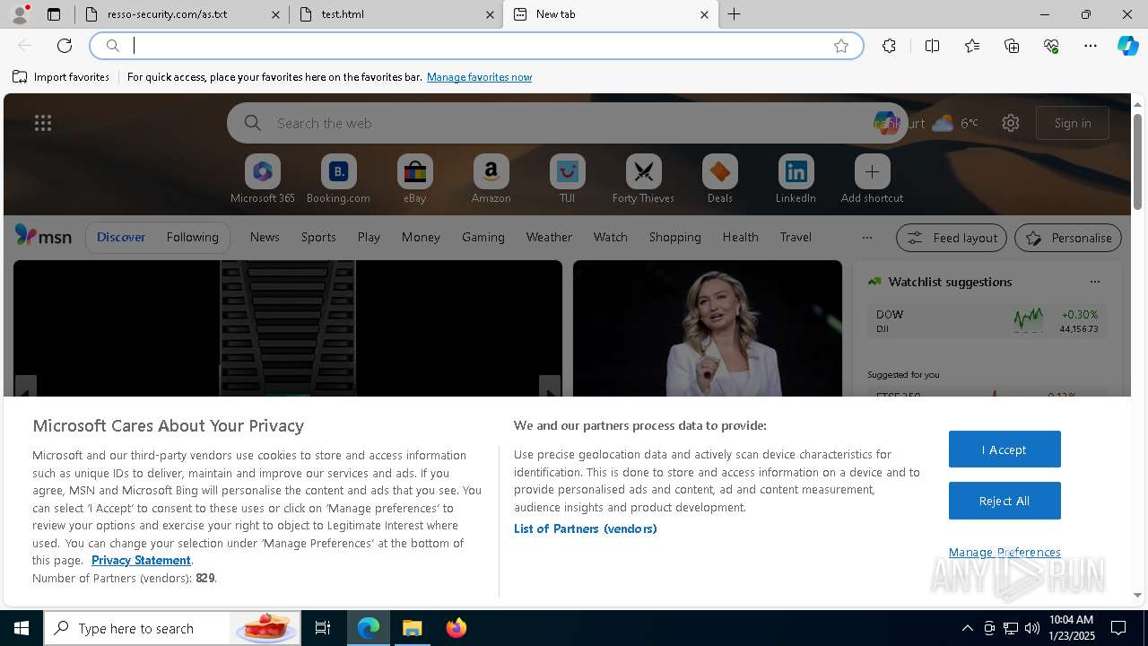The width and height of the screenshot is (1148, 646).
Task: Go to the MSN logo home
Action: click(x=43, y=236)
